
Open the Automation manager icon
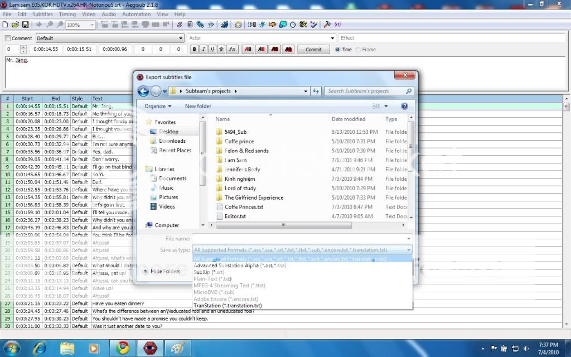(x=224, y=25)
